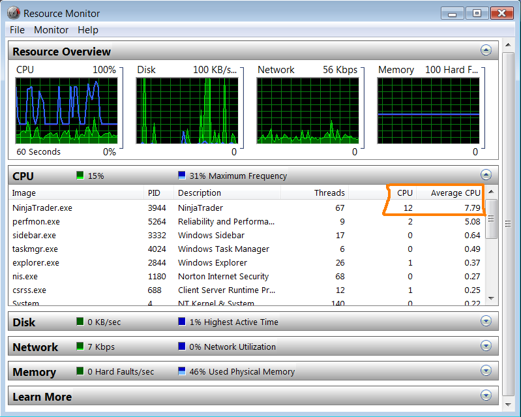Click the Windows Task Manager description
Viewport: 521px width, 417px height.
coord(224,249)
